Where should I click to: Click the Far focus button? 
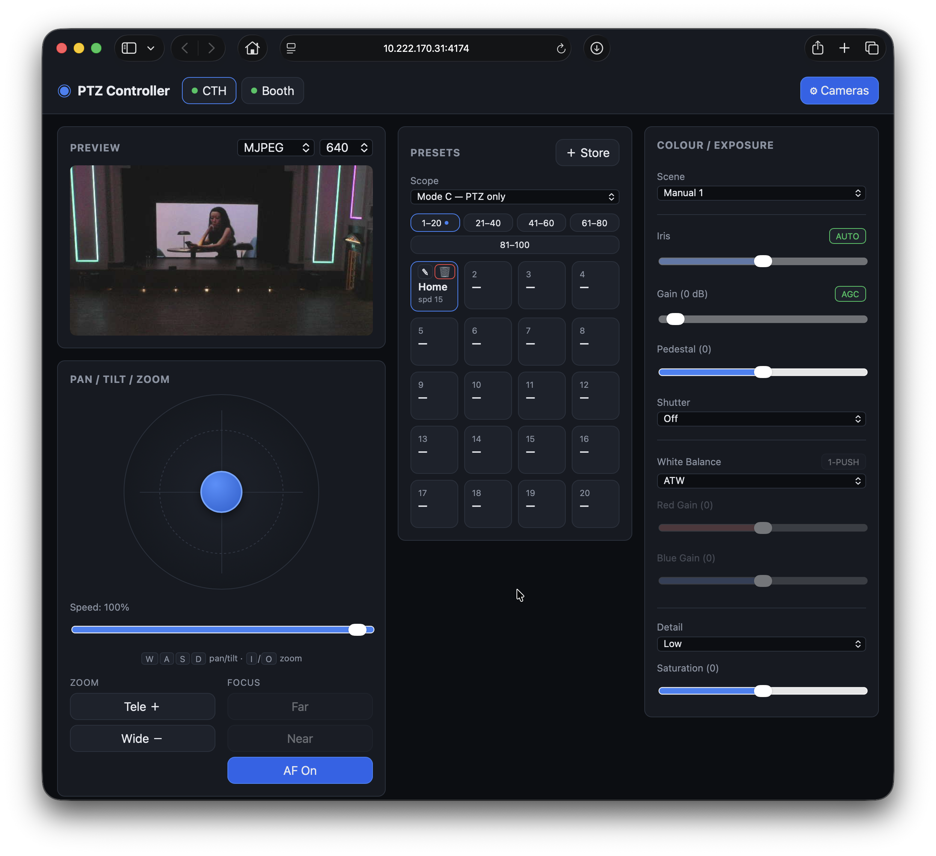point(300,706)
